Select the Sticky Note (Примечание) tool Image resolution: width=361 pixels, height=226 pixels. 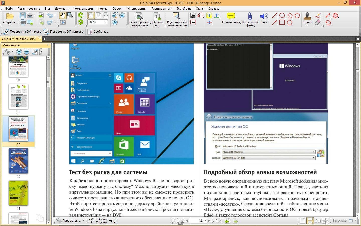point(231,18)
